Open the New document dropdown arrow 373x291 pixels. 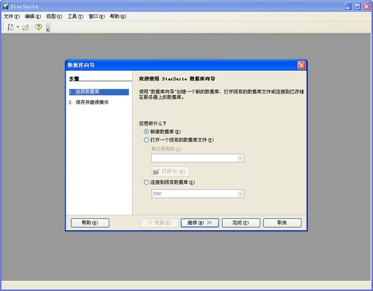(x=17, y=27)
